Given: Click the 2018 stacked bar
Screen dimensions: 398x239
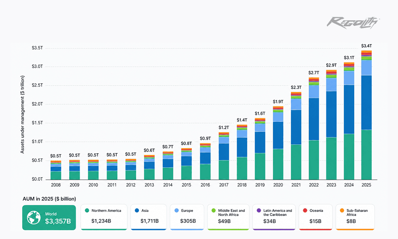Looking at the screenshot, I should (x=242, y=152).
